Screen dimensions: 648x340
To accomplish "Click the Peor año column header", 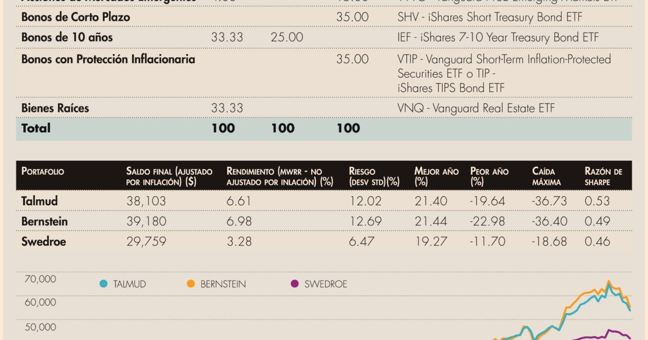I will point(489,176).
